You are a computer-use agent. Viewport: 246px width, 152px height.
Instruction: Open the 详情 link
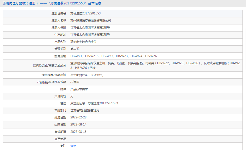coord(73,146)
